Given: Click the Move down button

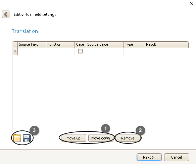Looking at the screenshot, I should pos(101,138).
